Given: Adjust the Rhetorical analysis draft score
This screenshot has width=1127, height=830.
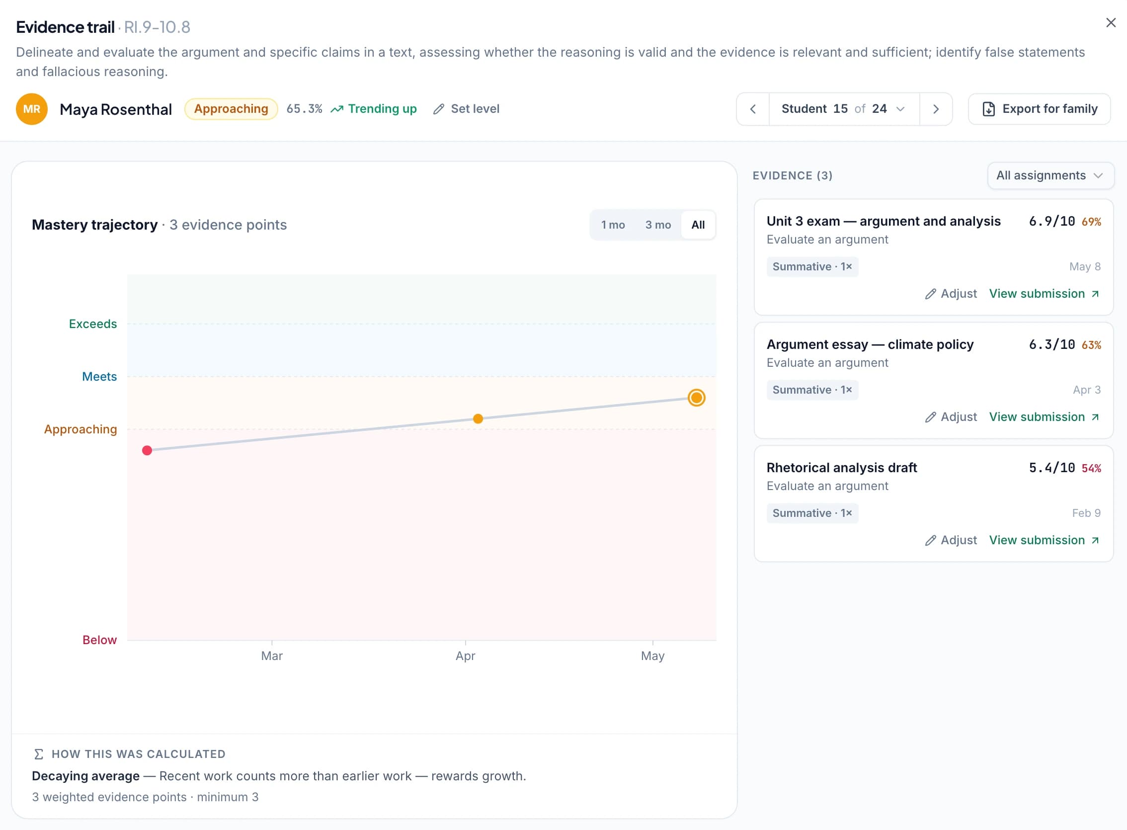Looking at the screenshot, I should [951, 540].
